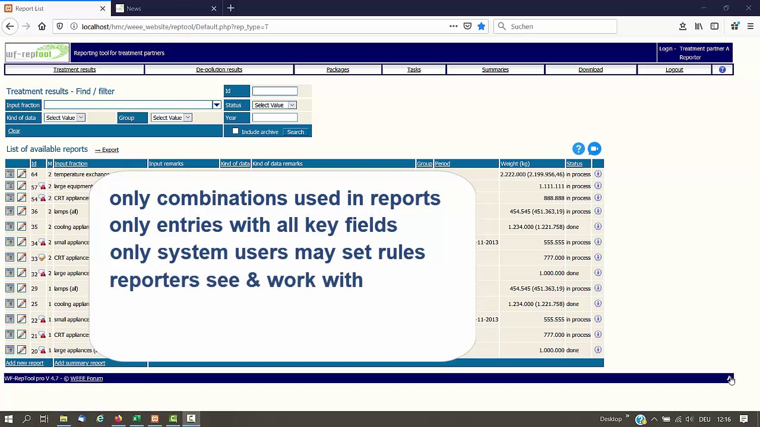
Task: Click the warning message icon on report 20
Action: tap(43, 350)
